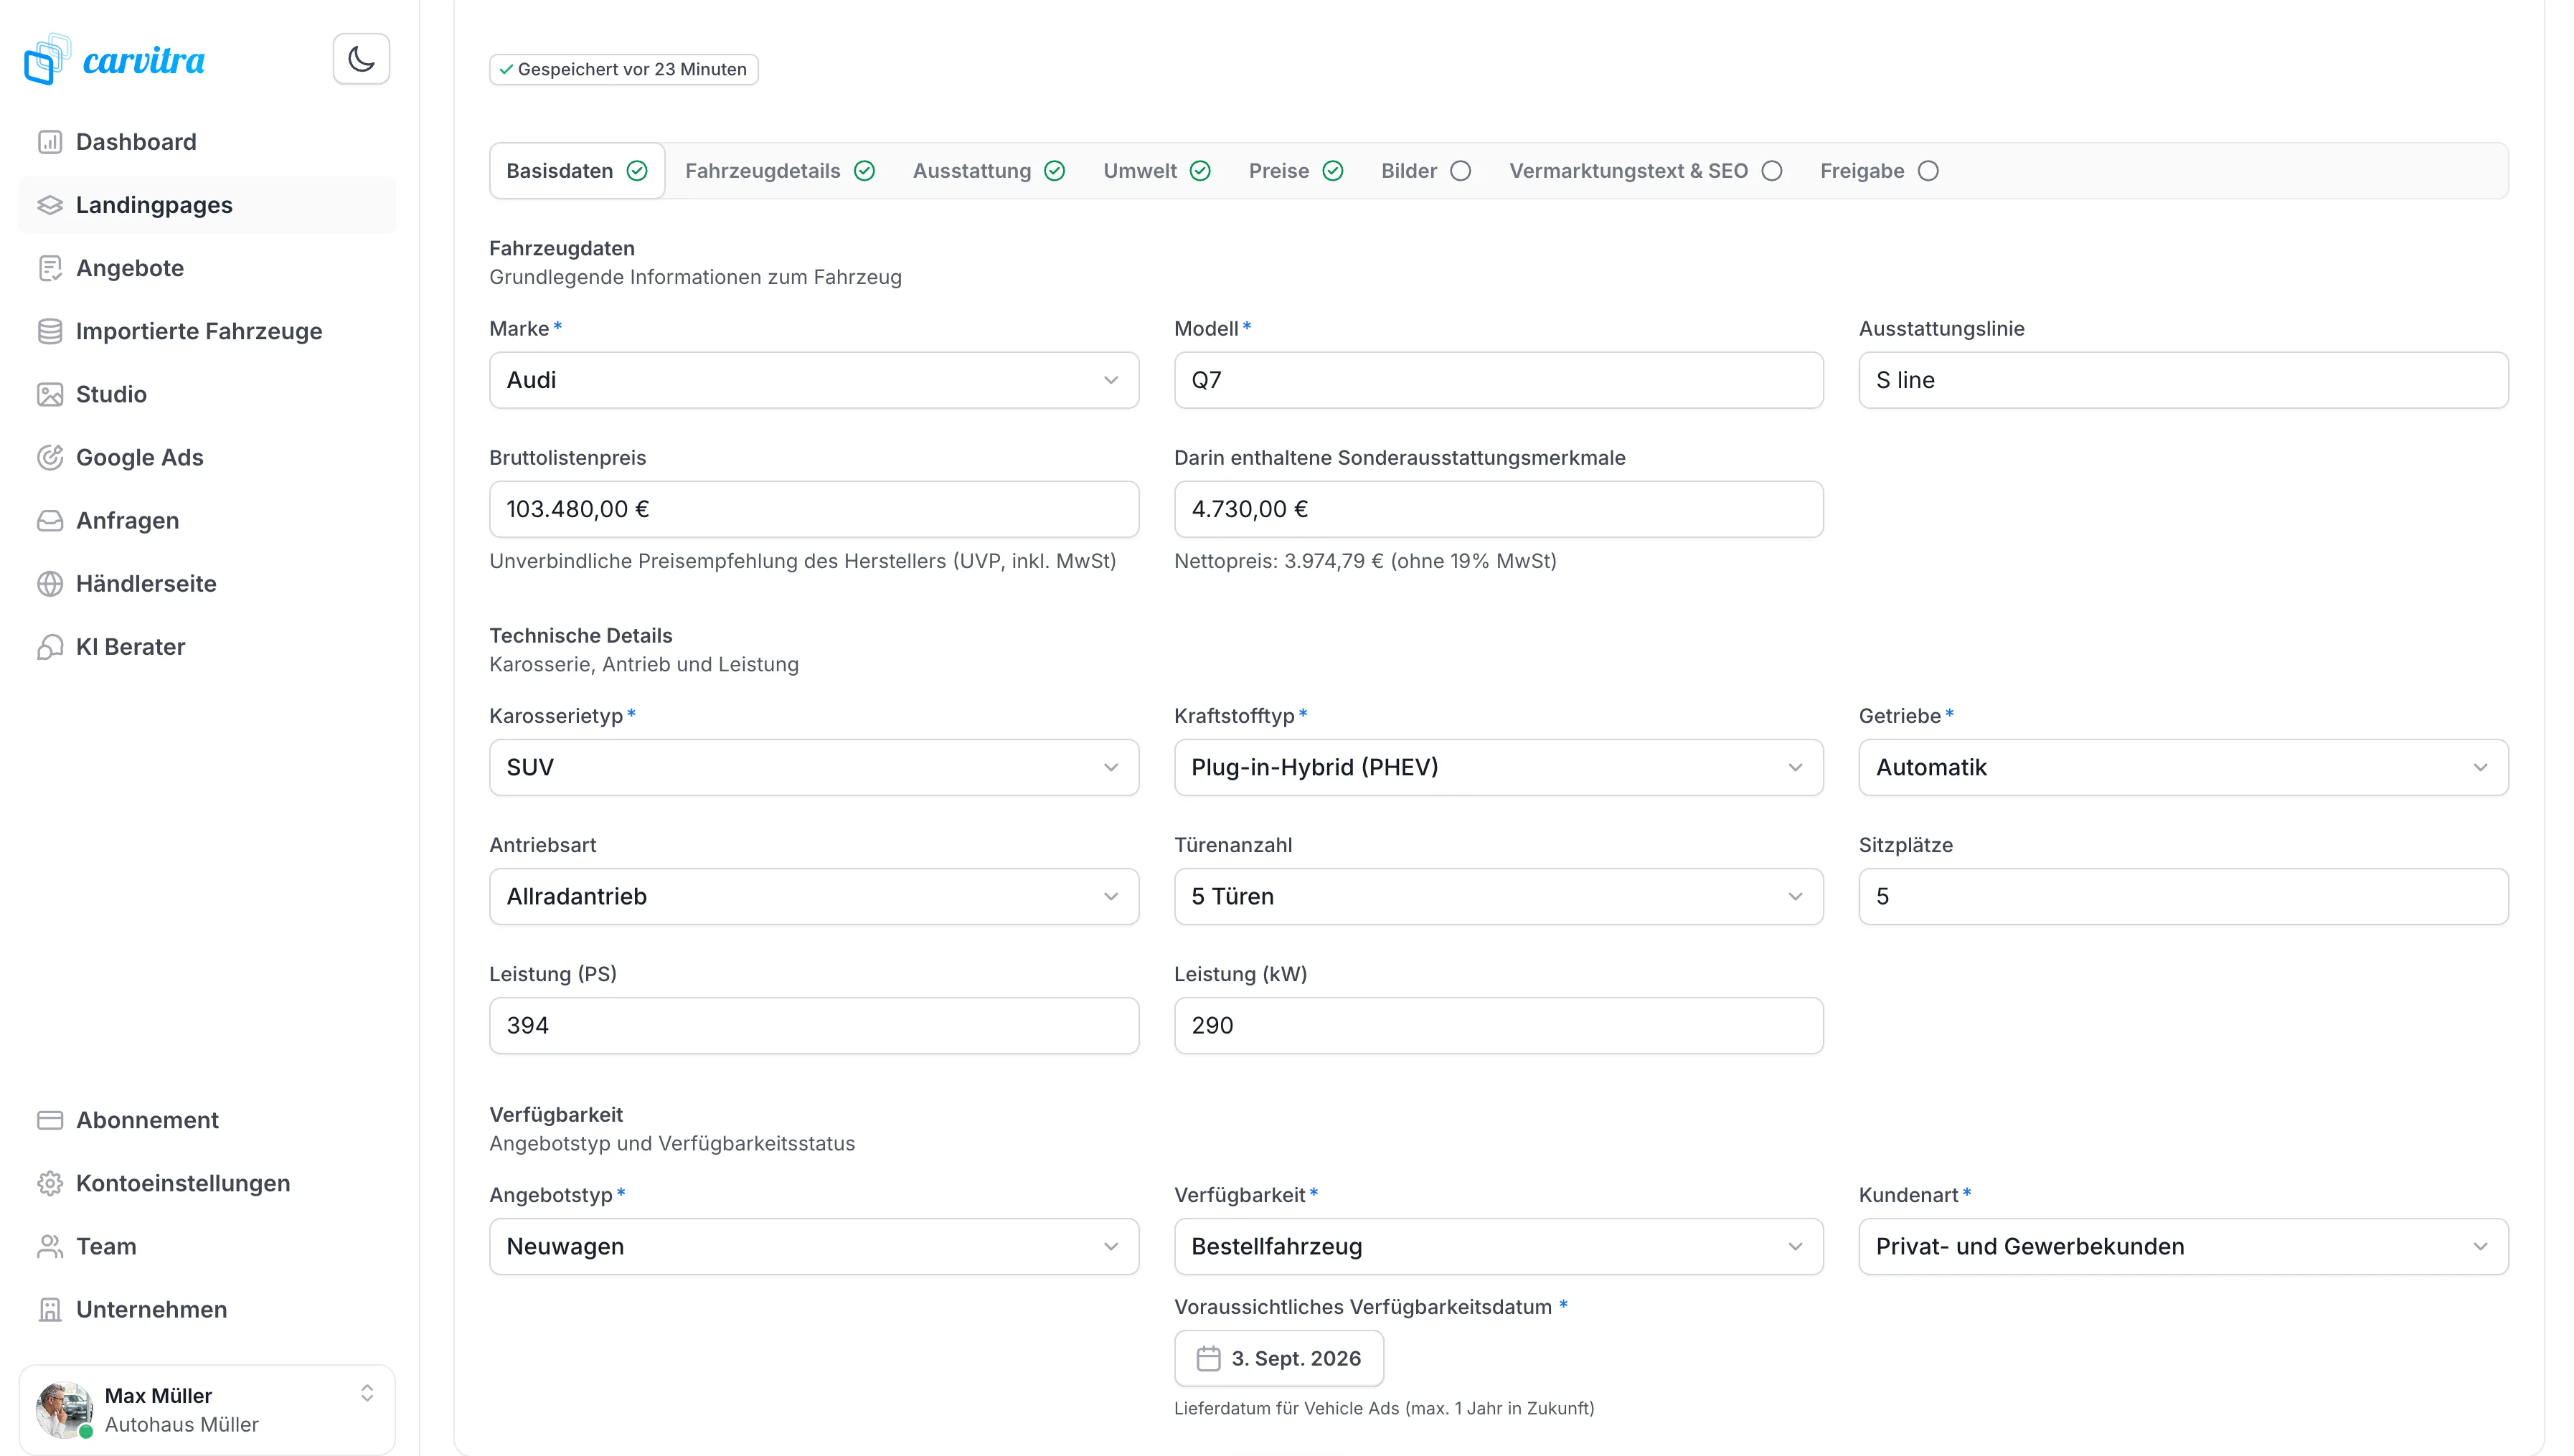Switch to the Bilder tab
Viewport: 2574px width, 1456px height.
[1426, 171]
